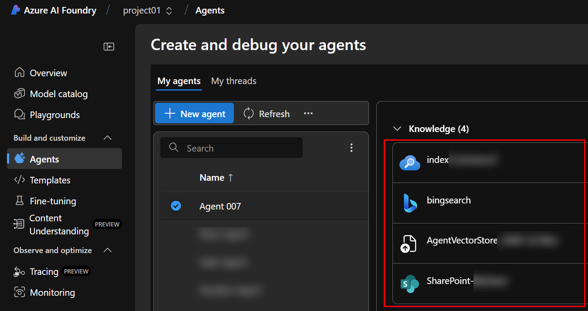Viewport: 588px width, 311px height.
Task: Click the agent Search input field
Action: tap(237, 148)
